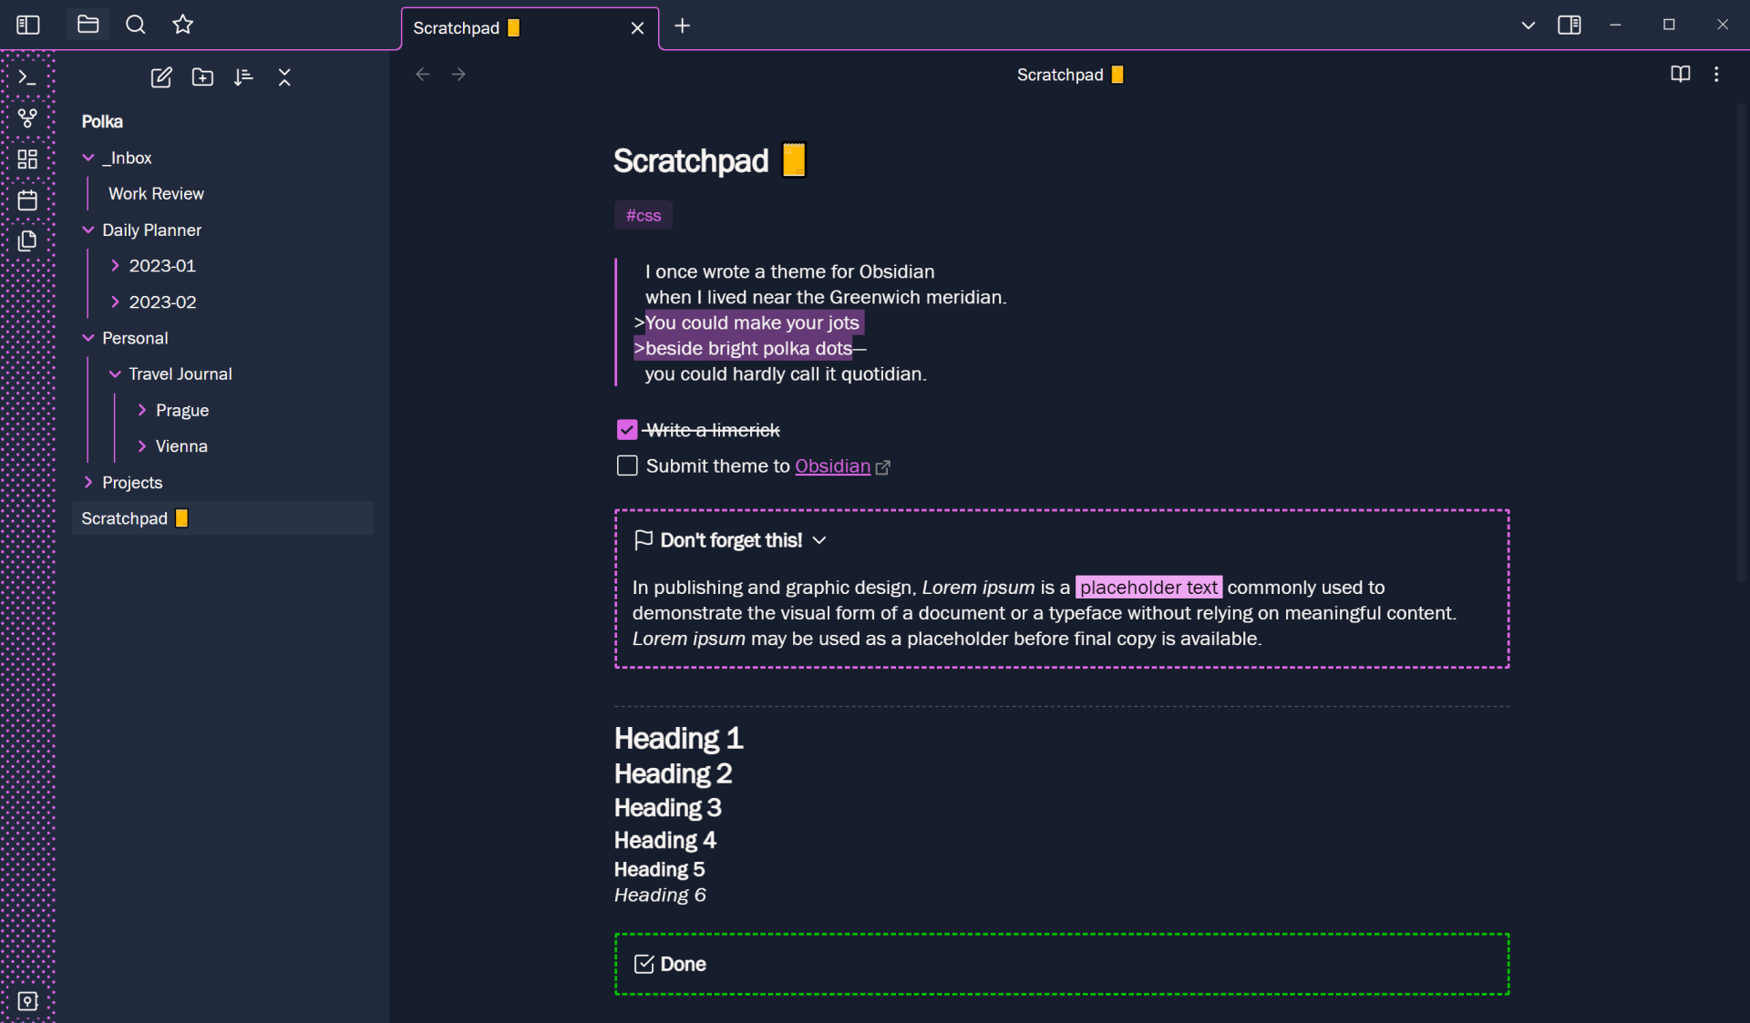Close the Scratchpad tab
The height and width of the screenshot is (1023, 1750).
click(637, 28)
